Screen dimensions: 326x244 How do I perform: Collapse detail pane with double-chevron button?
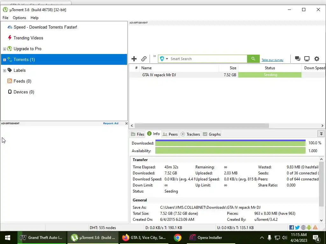[x=321, y=134]
